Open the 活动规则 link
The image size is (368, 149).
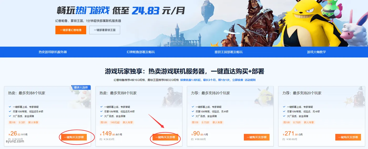250,80
